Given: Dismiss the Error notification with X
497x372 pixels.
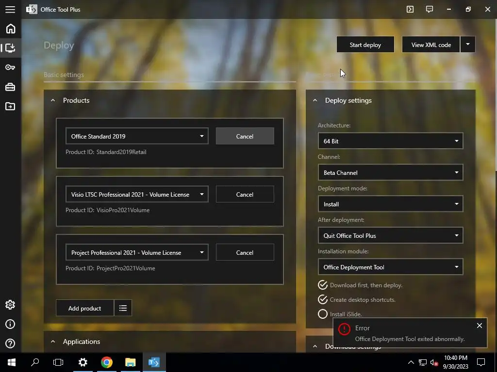Looking at the screenshot, I should point(479,325).
